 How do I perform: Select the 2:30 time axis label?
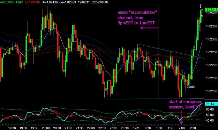[x=193, y=128]
